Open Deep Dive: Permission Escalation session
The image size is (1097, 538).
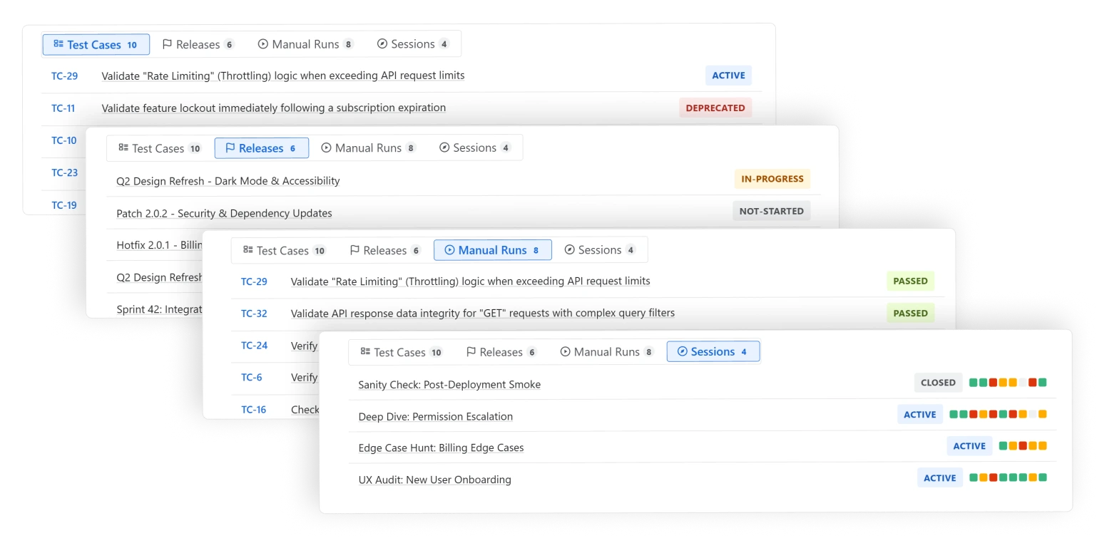[436, 416]
